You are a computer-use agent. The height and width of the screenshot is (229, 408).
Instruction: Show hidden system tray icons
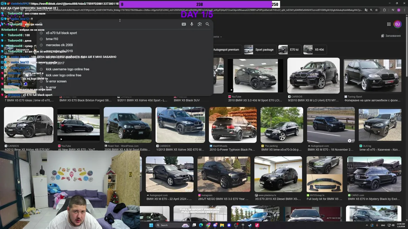(x=367, y=225)
